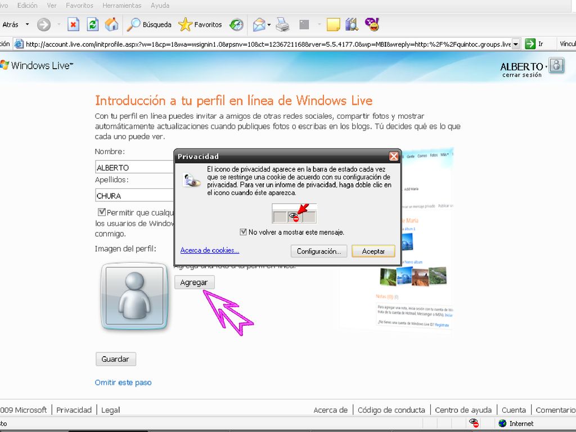Follow the 'Acerca de cookies...' link
The image size is (576, 432).
(210, 250)
